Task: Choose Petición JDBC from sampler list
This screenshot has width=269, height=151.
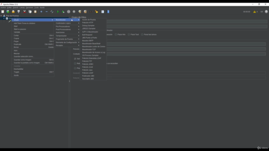Action: pyautogui.click(x=93, y=64)
